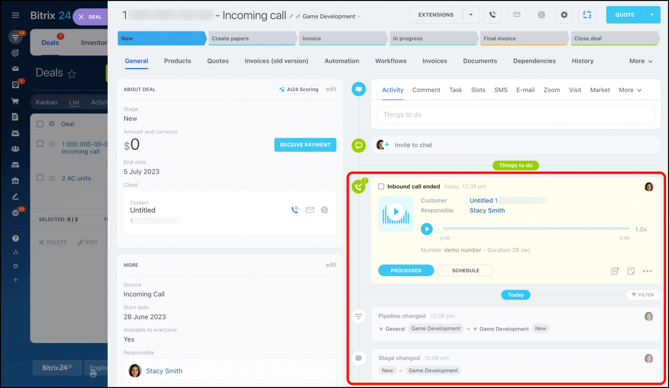This screenshot has height=388, width=669.
Task: Open the three-dots menu on call activity
Action: (647, 271)
